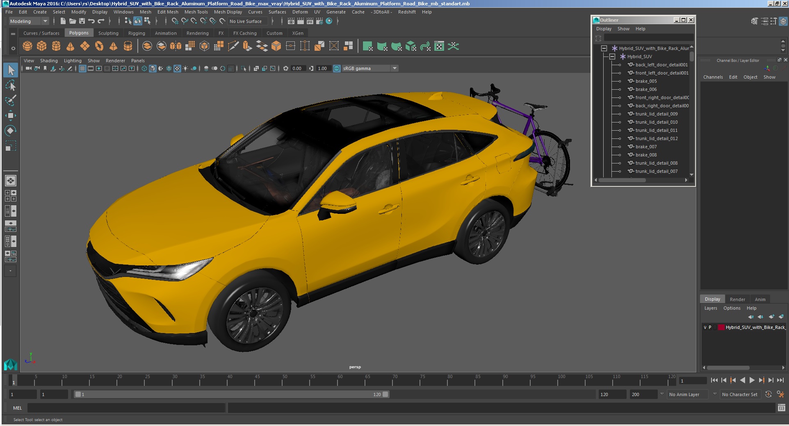789x426 pixels.
Task: Click No Live Surface field
Action: click(248, 21)
